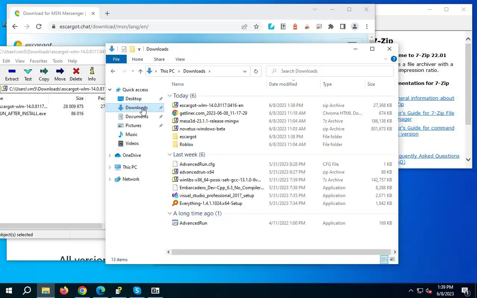Image resolution: width=477 pixels, height=298 pixels.
Task: Open a new tab in Chrome
Action: tap(107, 13)
